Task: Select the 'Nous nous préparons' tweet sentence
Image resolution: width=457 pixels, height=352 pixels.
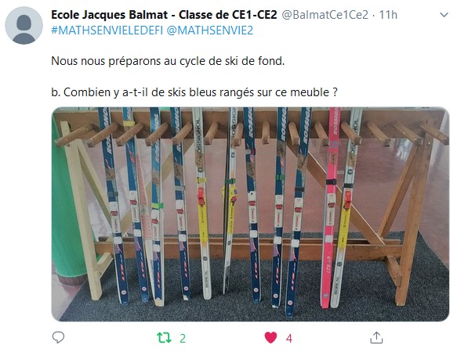Action: (x=168, y=61)
